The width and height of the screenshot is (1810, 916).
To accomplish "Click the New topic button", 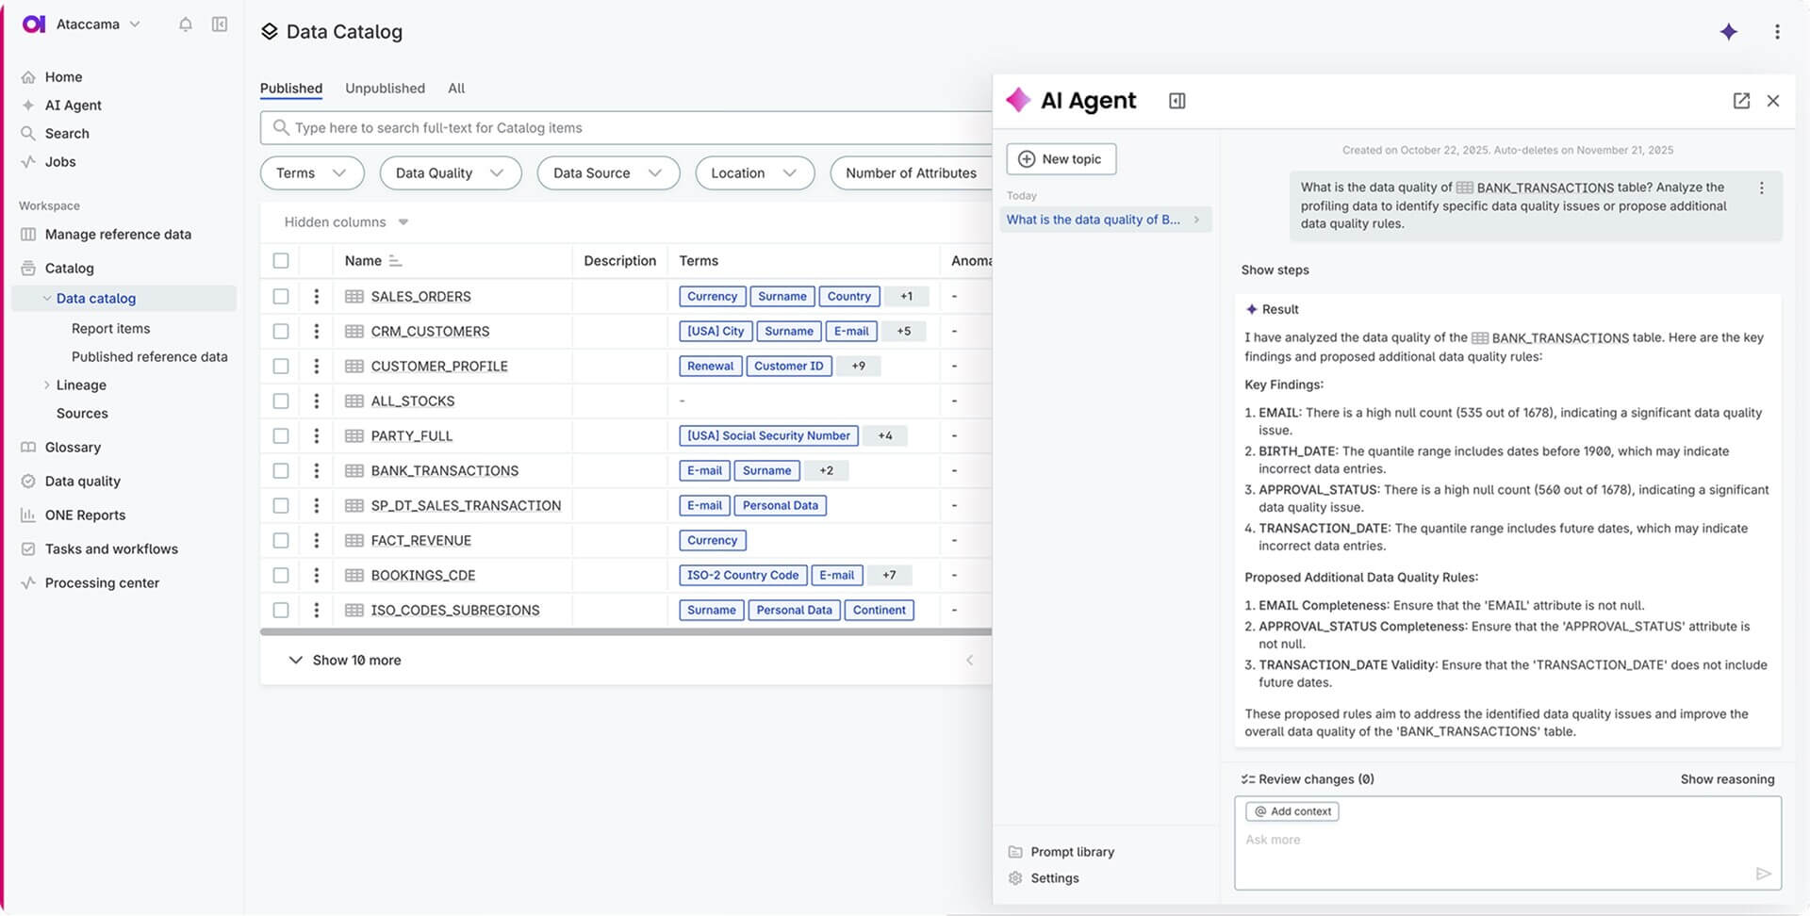I will pos(1061,159).
